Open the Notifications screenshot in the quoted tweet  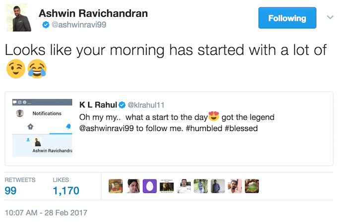click(x=43, y=128)
